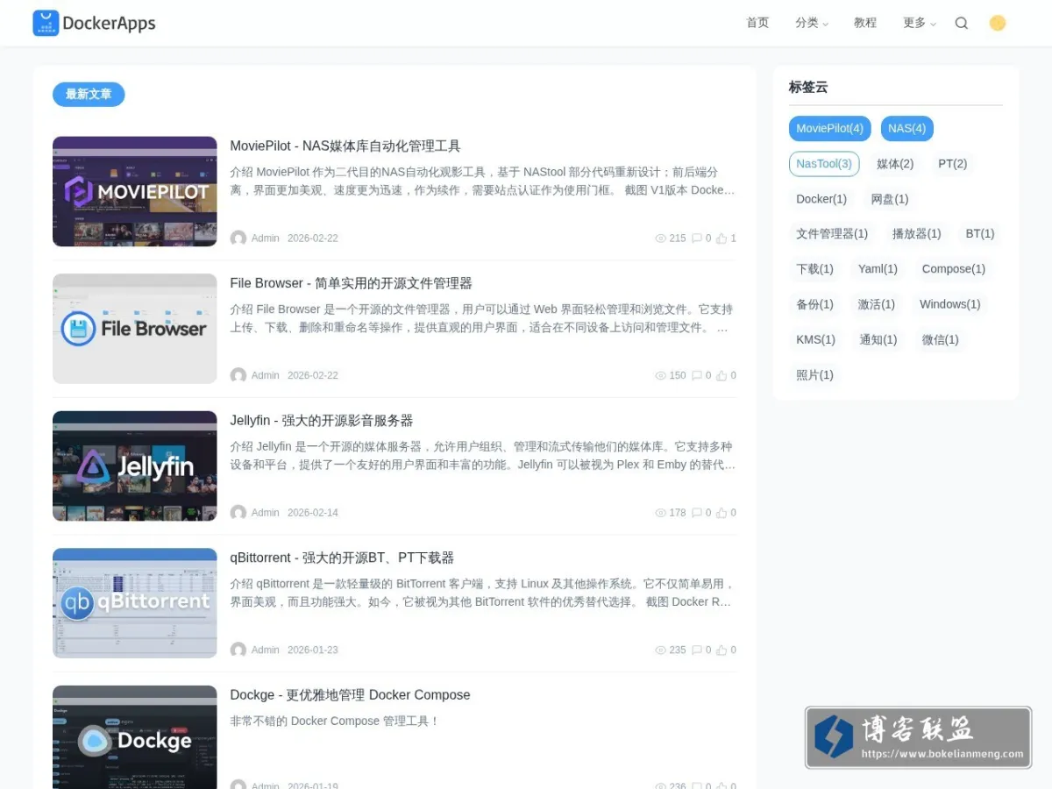Click the 标签云 sidebar heading
The height and width of the screenshot is (789, 1052).
[x=808, y=87]
